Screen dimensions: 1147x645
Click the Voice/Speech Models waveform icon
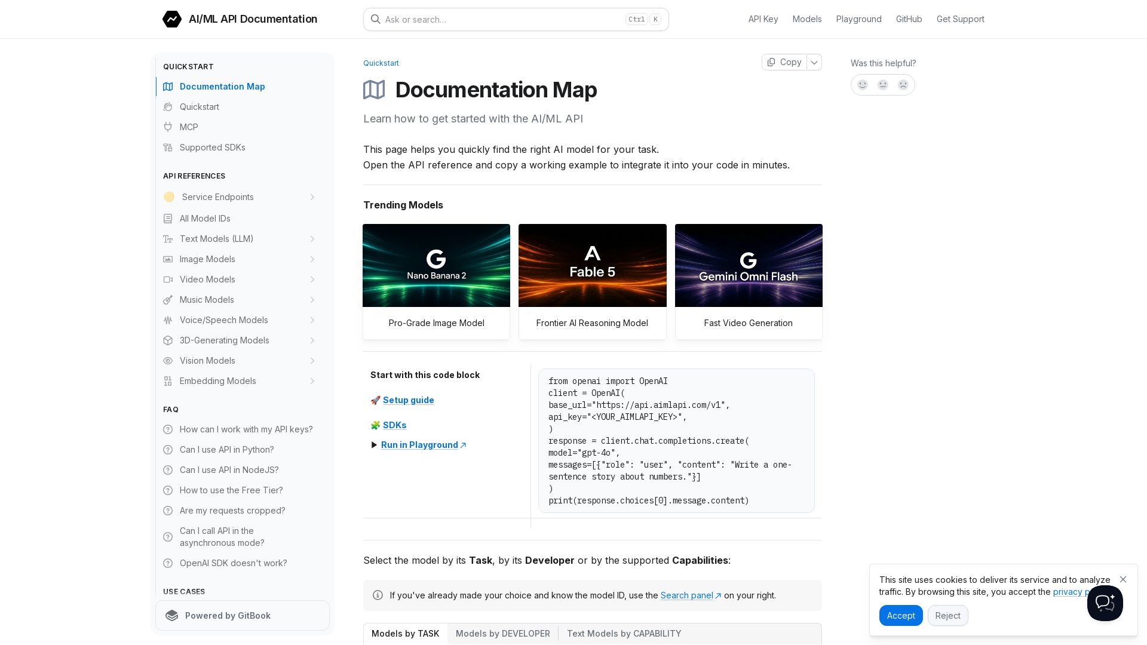(168, 320)
